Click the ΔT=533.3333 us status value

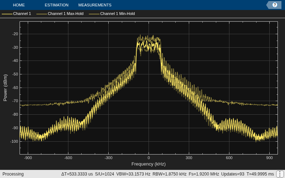[x=77, y=174]
